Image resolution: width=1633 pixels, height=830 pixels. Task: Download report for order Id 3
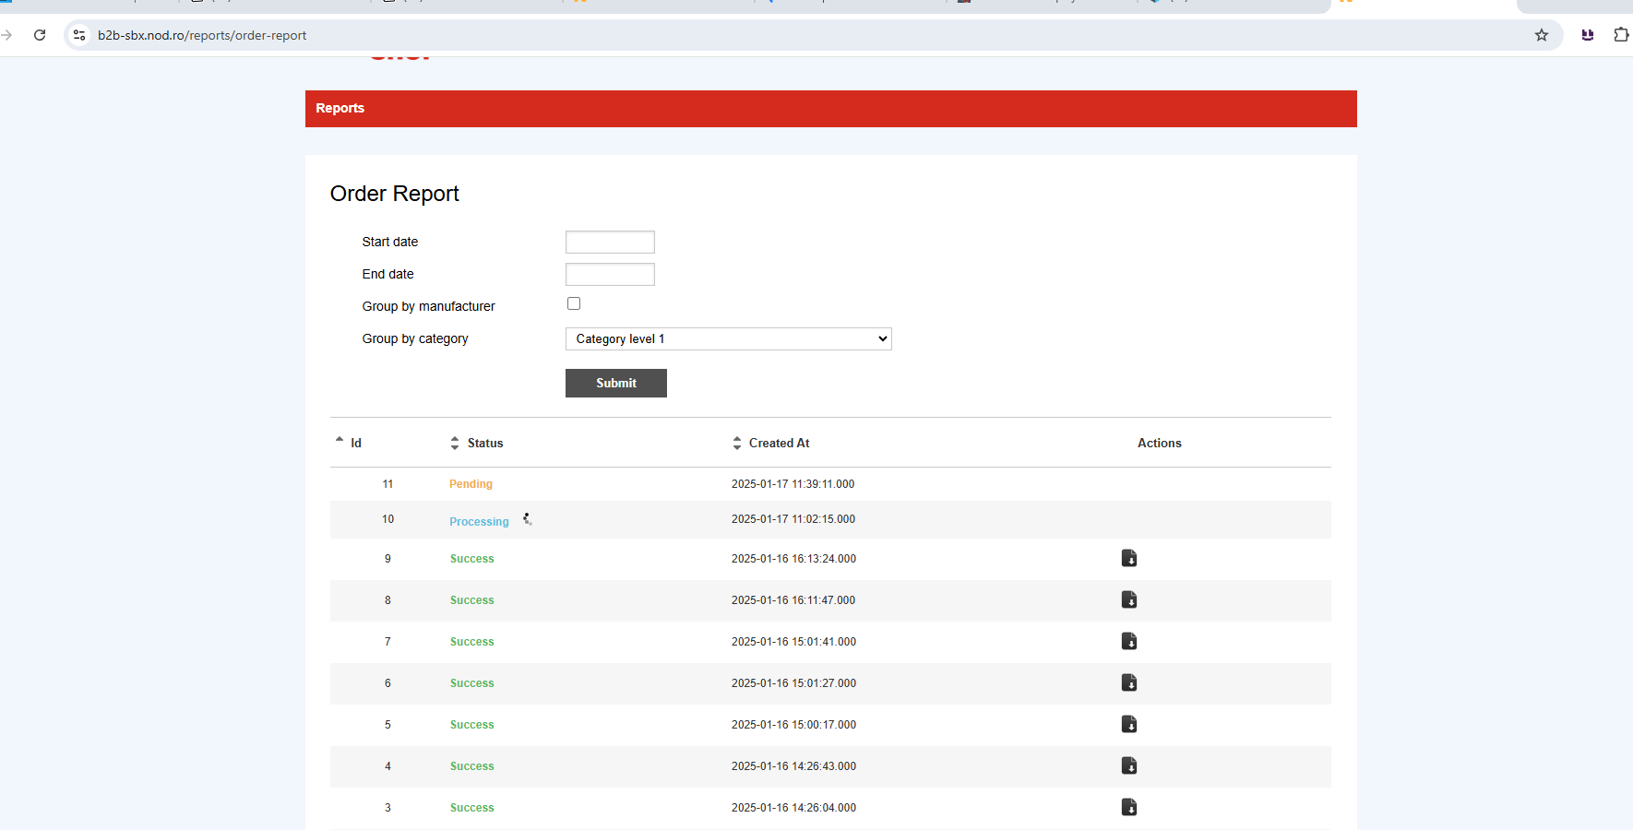1128,807
